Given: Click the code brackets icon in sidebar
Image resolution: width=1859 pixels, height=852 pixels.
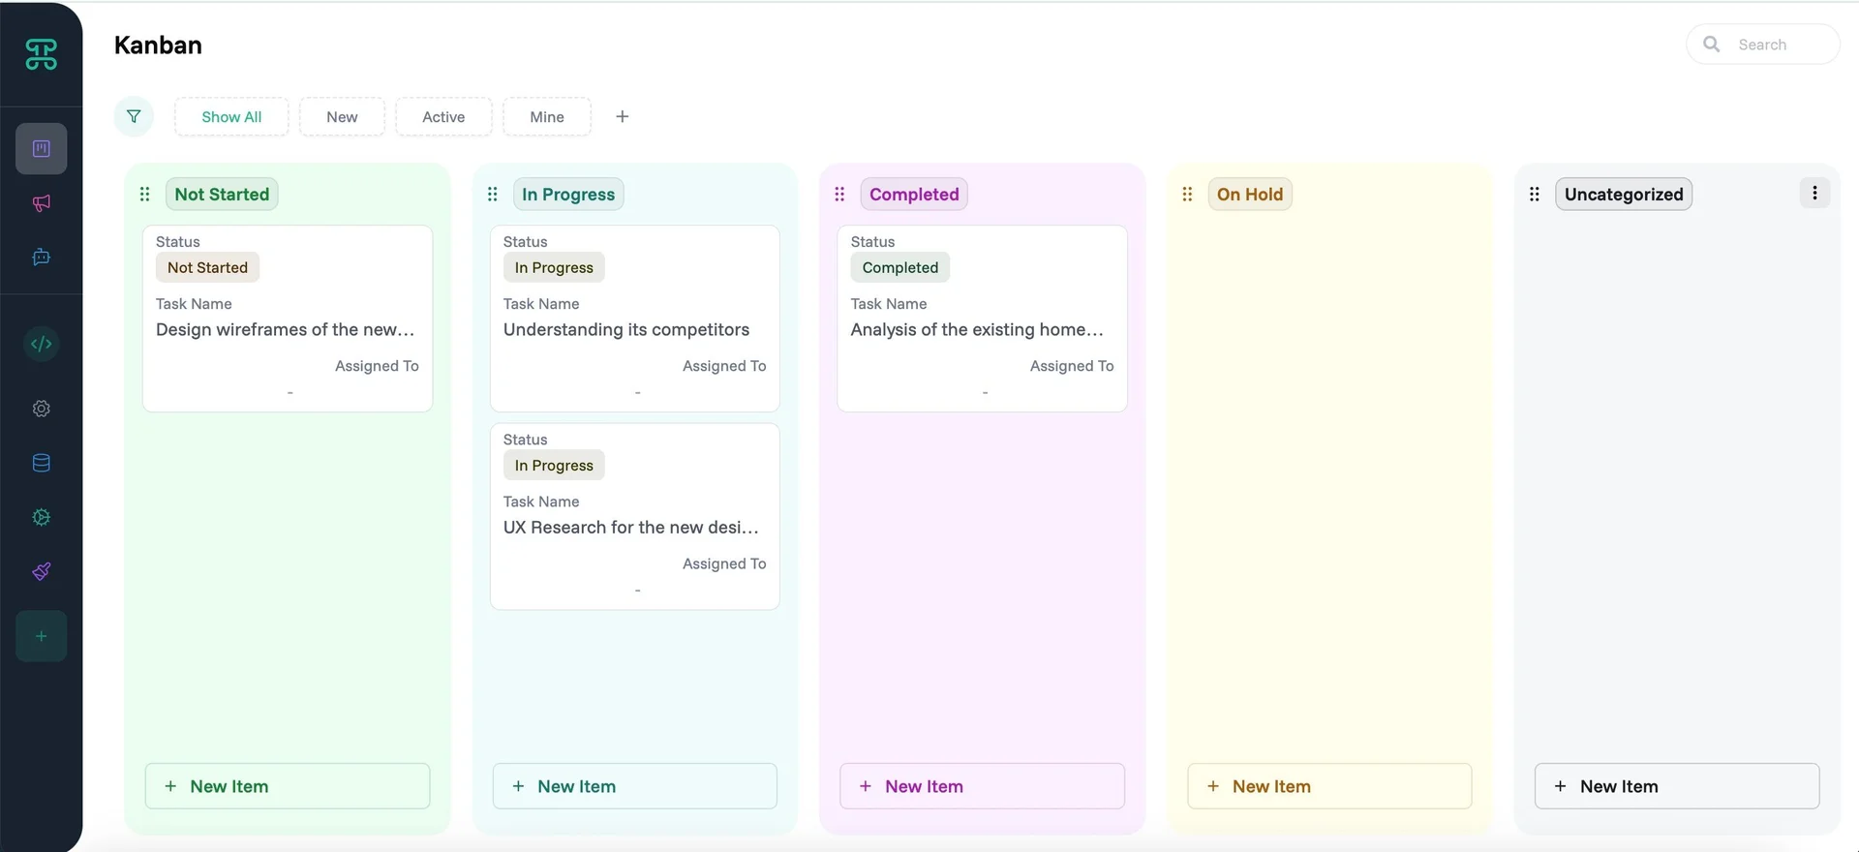Looking at the screenshot, I should click(41, 344).
